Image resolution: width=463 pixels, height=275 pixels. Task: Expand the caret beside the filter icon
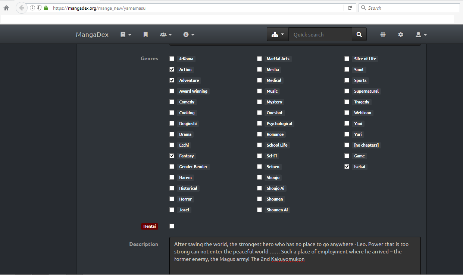tap(282, 34)
